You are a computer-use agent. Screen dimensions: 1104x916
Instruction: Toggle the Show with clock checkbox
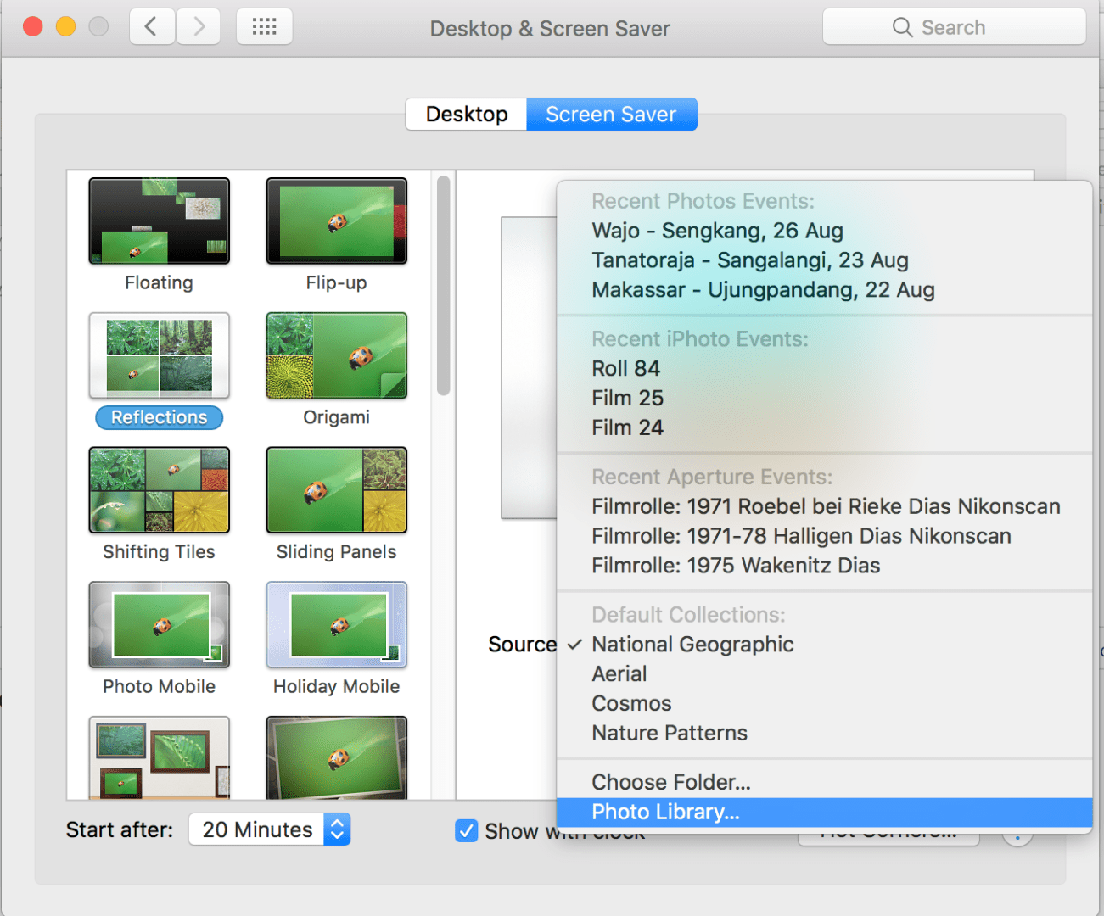(x=466, y=831)
